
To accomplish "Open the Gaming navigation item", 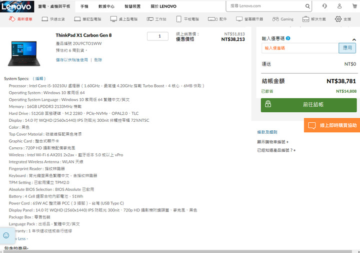I will click(283, 19).
